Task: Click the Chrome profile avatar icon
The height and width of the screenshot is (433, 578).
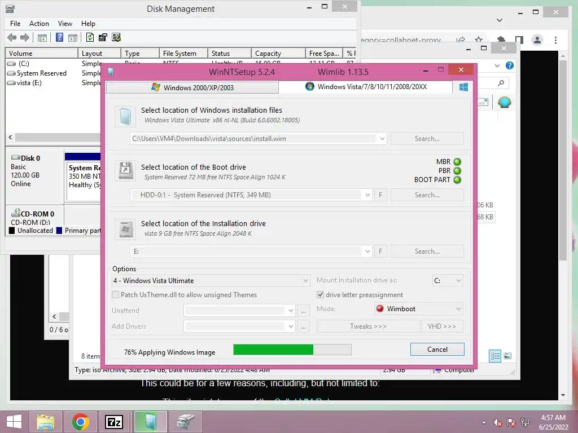Action: click(537, 40)
